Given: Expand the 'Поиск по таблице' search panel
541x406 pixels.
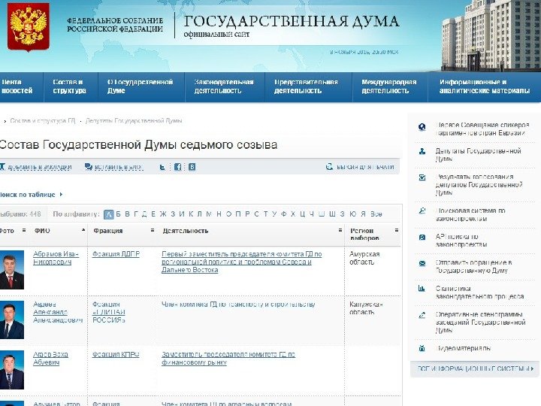Looking at the screenshot, I should (x=31, y=195).
